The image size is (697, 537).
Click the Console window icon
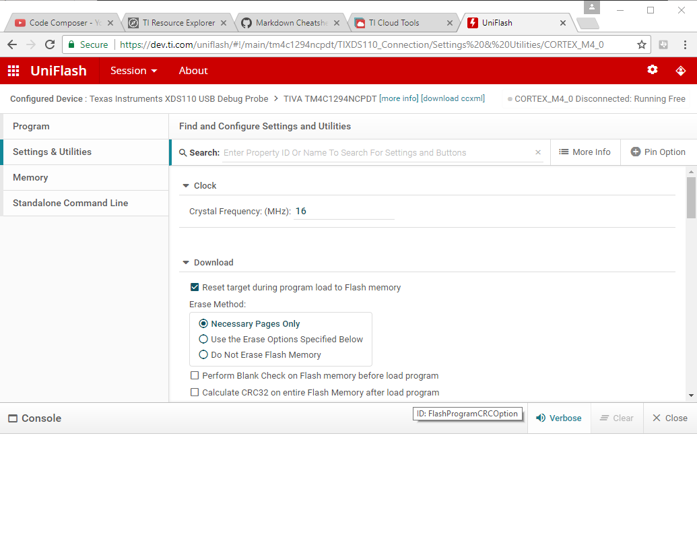(x=13, y=418)
